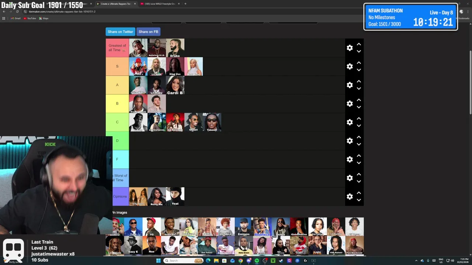Reload the tiermaker page
Viewport: 472px width, 265px height.
(17, 11)
